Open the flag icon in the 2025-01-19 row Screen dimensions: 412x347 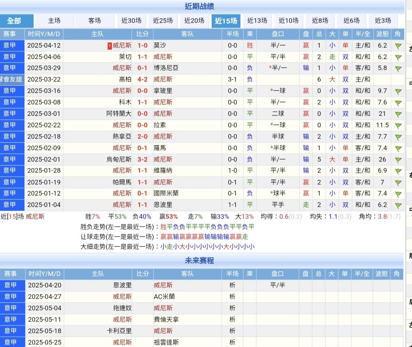(x=398, y=183)
